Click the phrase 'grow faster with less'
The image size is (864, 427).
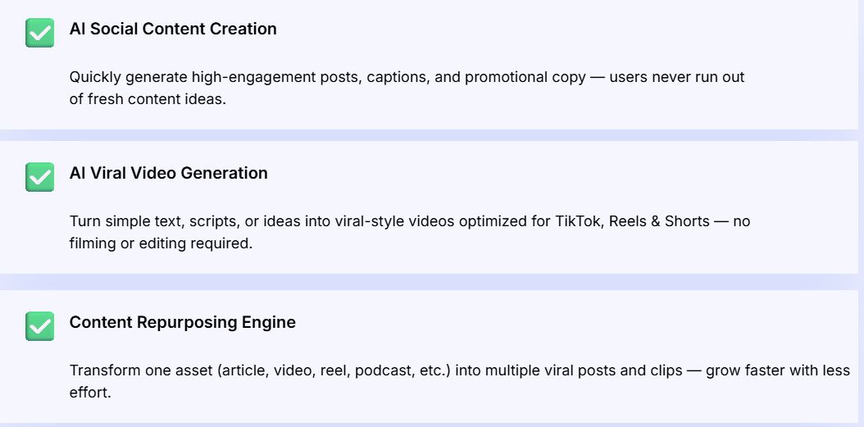tap(778, 370)
